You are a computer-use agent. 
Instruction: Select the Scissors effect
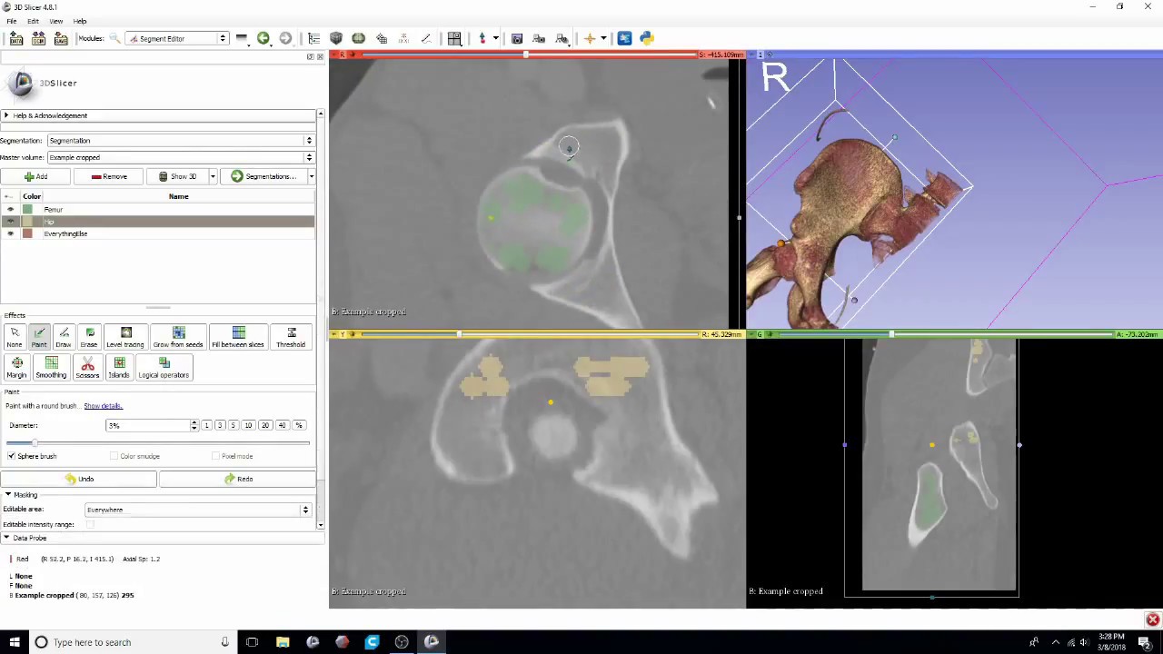87,368
